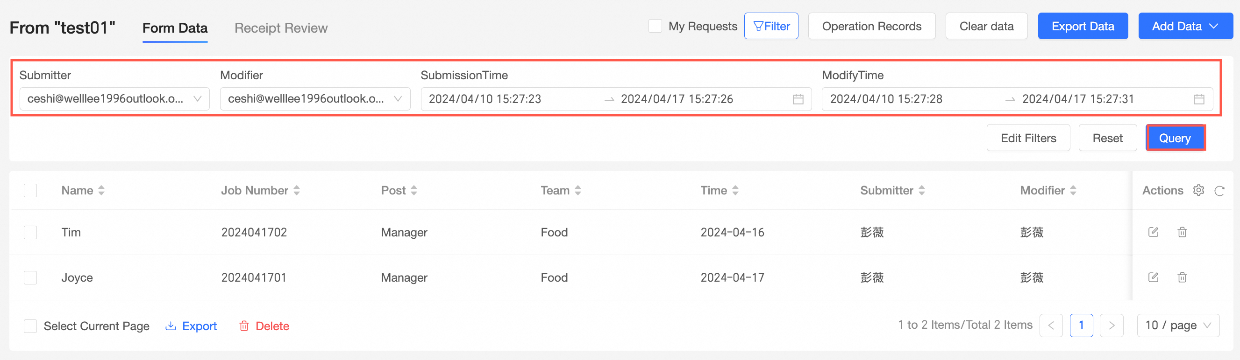Edit the Tim row record
This screenshot has height=360, width=1240.
(x=1153, y=232)
